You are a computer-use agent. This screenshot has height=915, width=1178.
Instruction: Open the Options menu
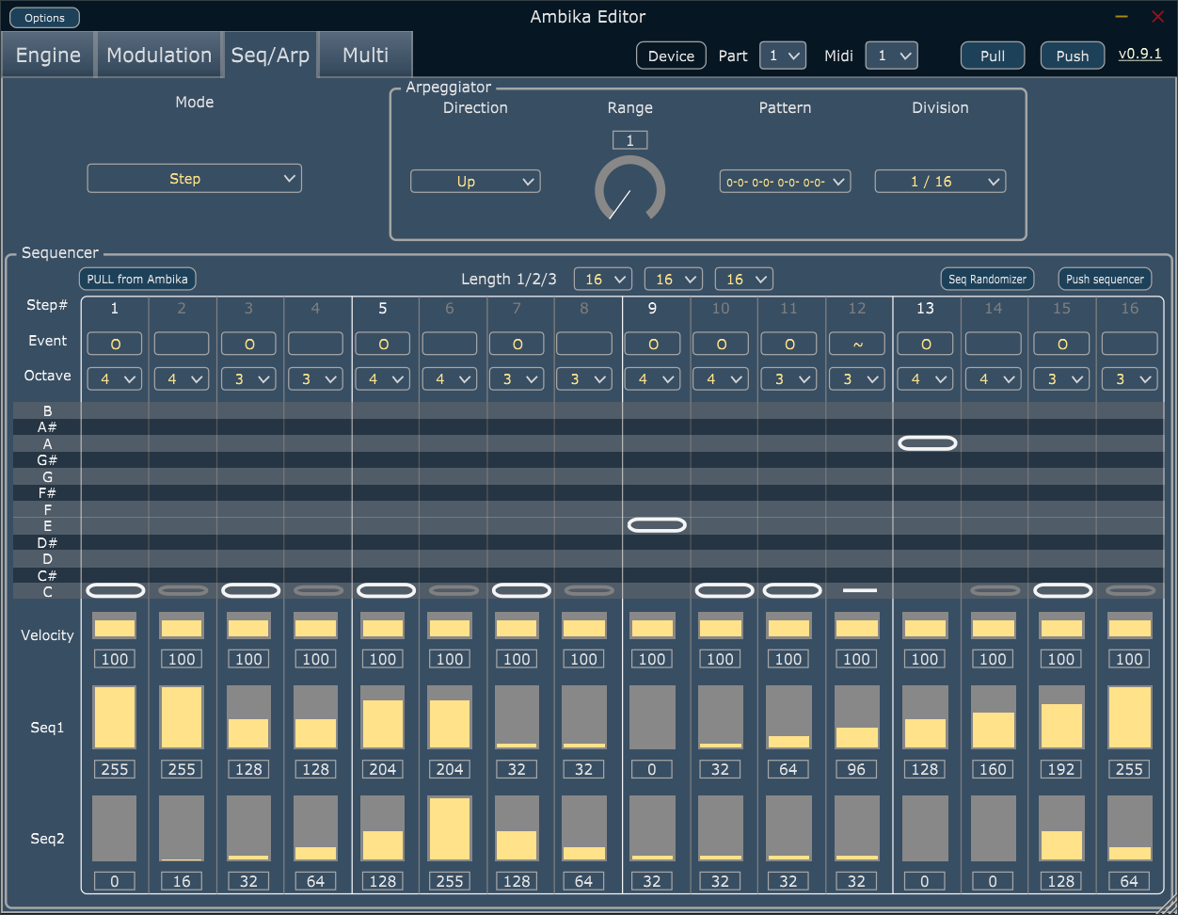pos(45,18)
